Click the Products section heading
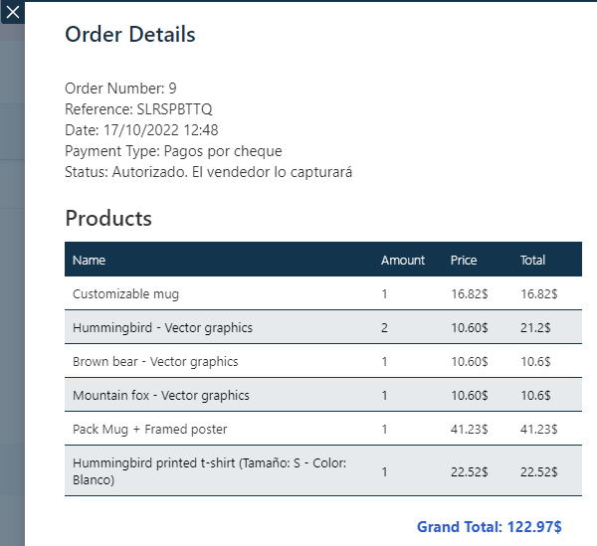Viewport: 597px width, 546px height. pos(108,219)
